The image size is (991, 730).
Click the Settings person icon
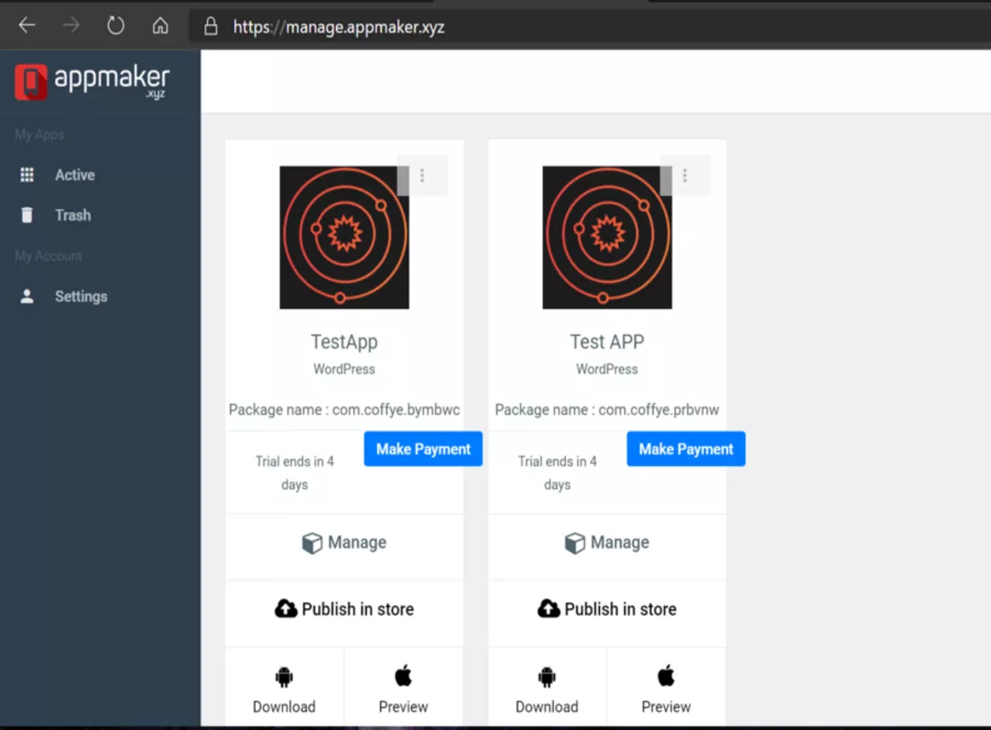coord(26,297)
